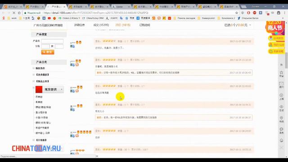Click the back-to-top arrow in right sidebar
Image resolution: width=288 pixels, height=162 pixels.
[x=281, y=140]
